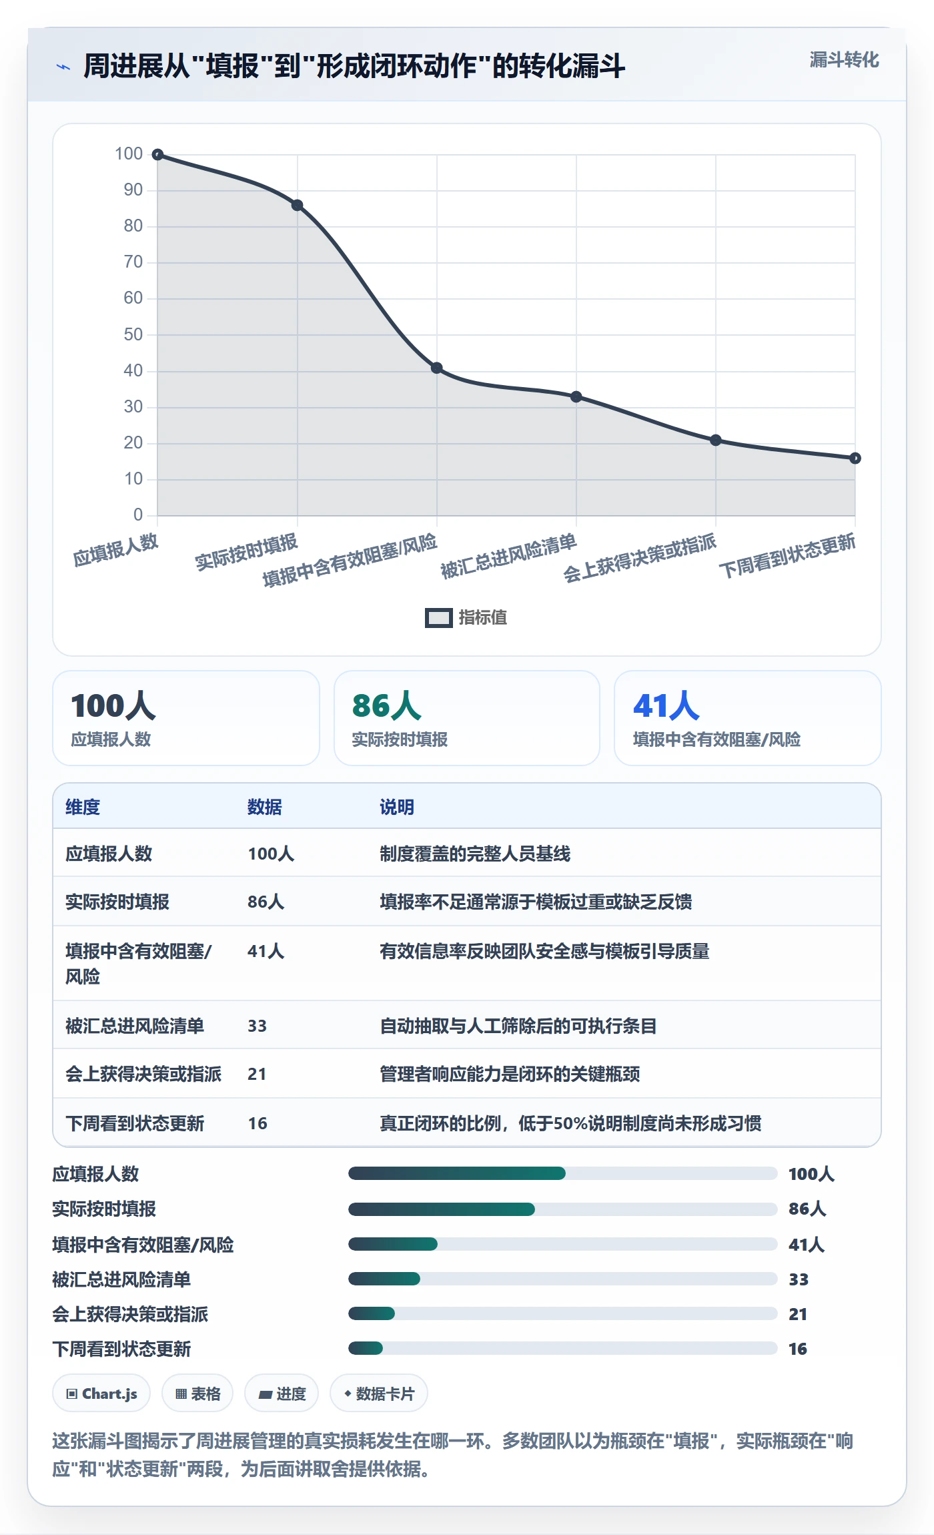Click the chart data point at value 16

(855, 458)
